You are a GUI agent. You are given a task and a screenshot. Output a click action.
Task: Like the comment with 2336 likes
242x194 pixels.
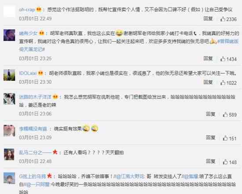click(x=223, y=19)
